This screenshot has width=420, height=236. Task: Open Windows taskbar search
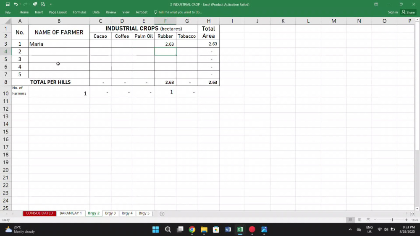(168, 230)
